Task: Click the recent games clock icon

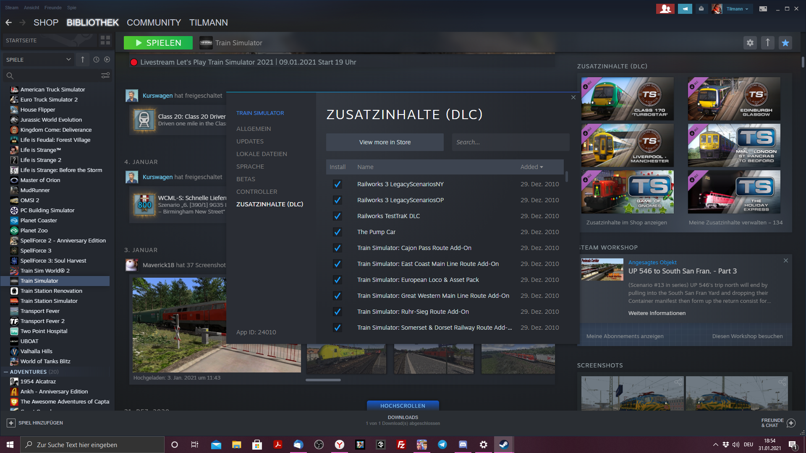Action: click(96, 60)
